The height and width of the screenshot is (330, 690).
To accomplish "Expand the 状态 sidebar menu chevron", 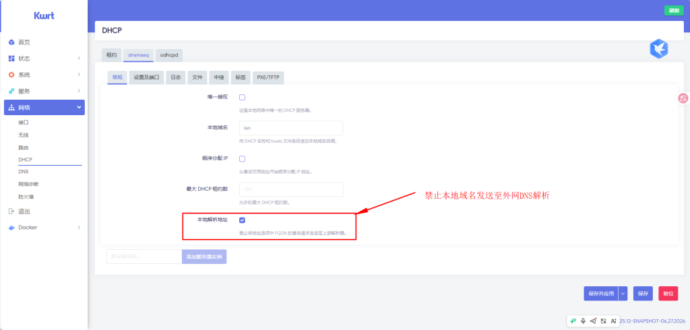I will (x=79, y=59).
